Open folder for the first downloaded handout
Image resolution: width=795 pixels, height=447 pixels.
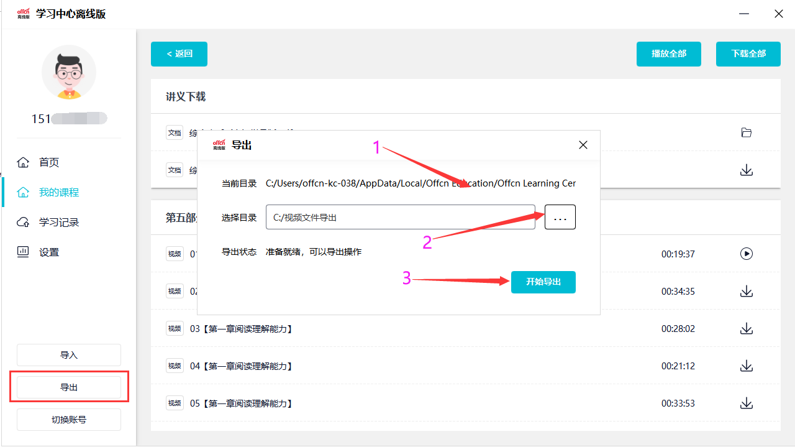(x=747, y=132)
